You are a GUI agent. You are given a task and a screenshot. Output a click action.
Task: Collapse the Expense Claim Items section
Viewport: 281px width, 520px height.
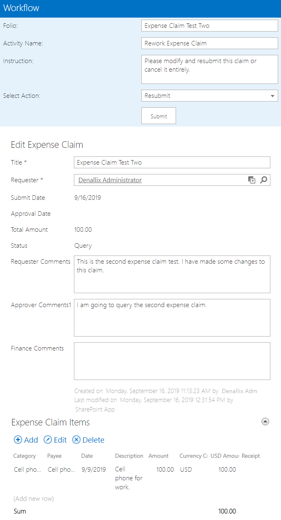click(x=265, y=421)
